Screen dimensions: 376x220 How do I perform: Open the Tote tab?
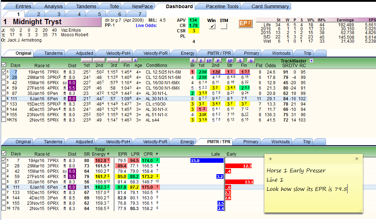point(114,6)
